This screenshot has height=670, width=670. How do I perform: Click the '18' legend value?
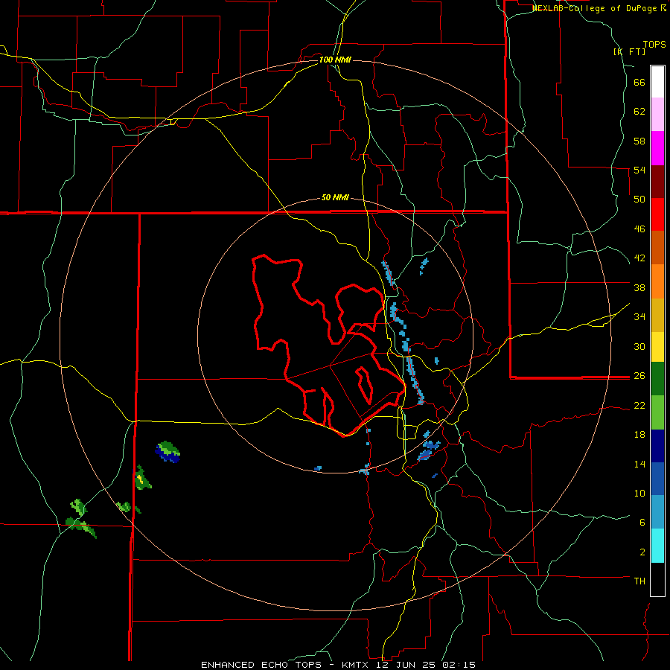639,435
